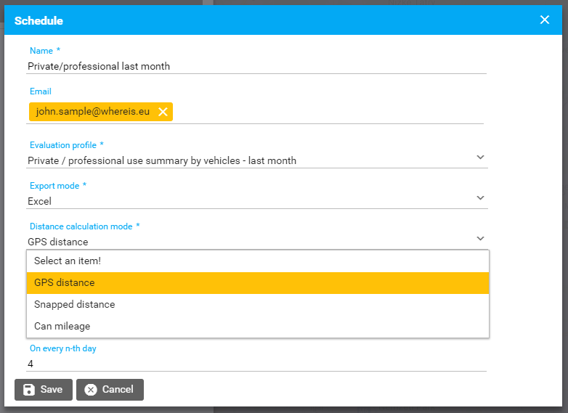Click the Excel value in Export mode
Image resolution: width=568 pixels, height=413 pixels.
(40, 201)
